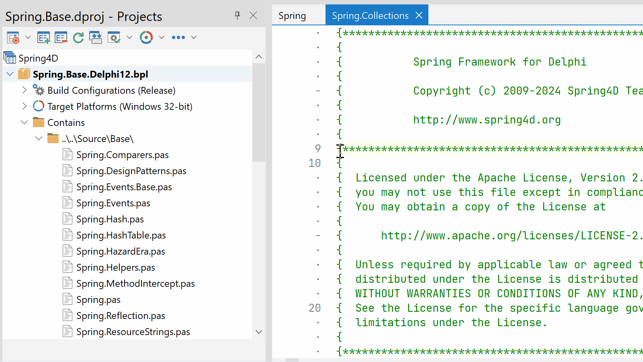Screen dimensions: 643x362
Task: Click the three-dots more options icon
Action: click(178, 37)
